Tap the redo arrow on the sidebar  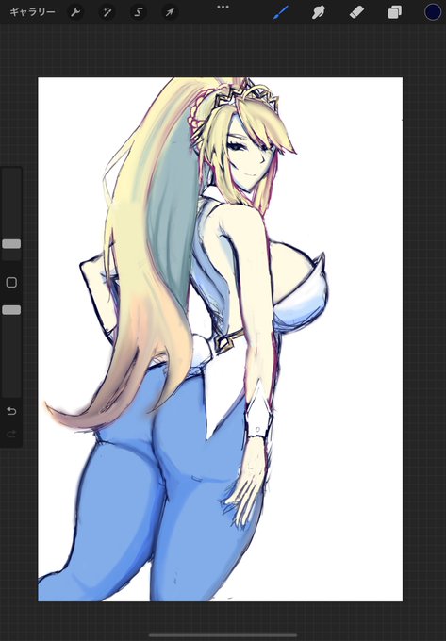(x=11, y=434)
